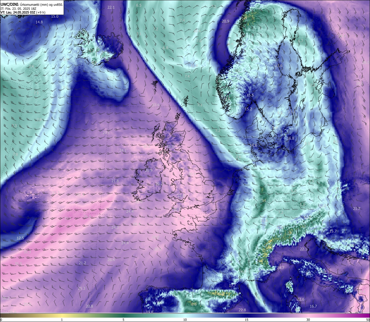Click the '21.2' map value label
The width and height of the screenshot is (370, 322).
point(82,263)
